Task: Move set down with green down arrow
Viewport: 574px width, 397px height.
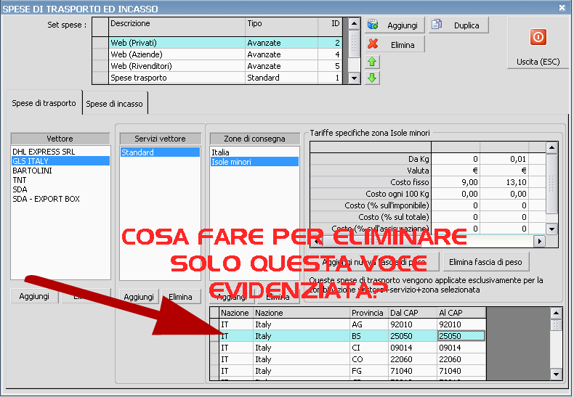Action: [372, 78]
